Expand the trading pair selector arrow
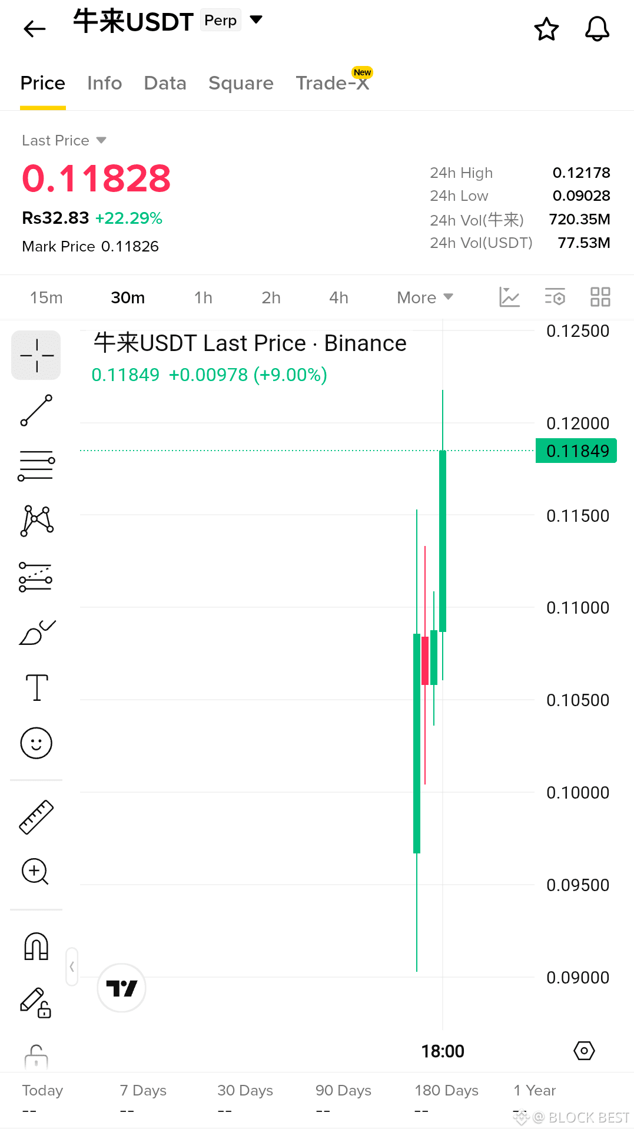 tap(256, 19)
